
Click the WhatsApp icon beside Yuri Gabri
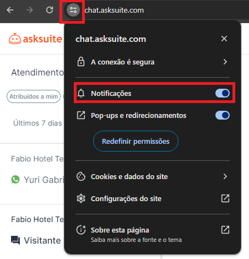[15, 180]
